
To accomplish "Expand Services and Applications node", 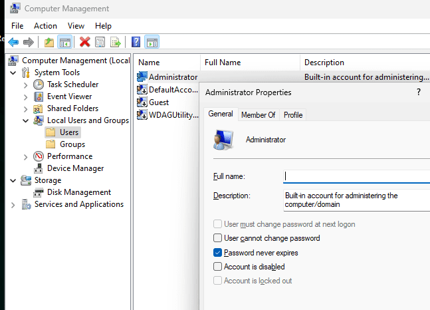I will 14,204.
